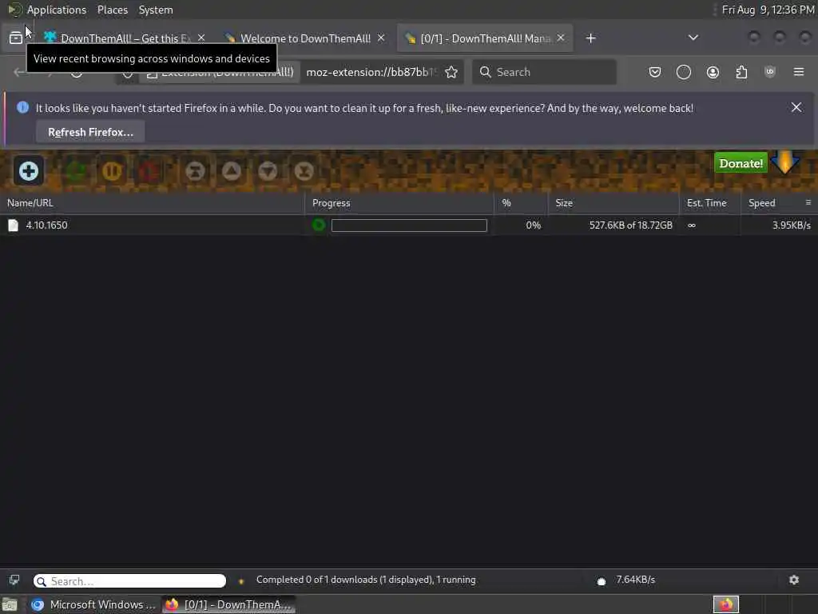Move download to top of queue
Screen dimensions: 818x614
point(195,171)
